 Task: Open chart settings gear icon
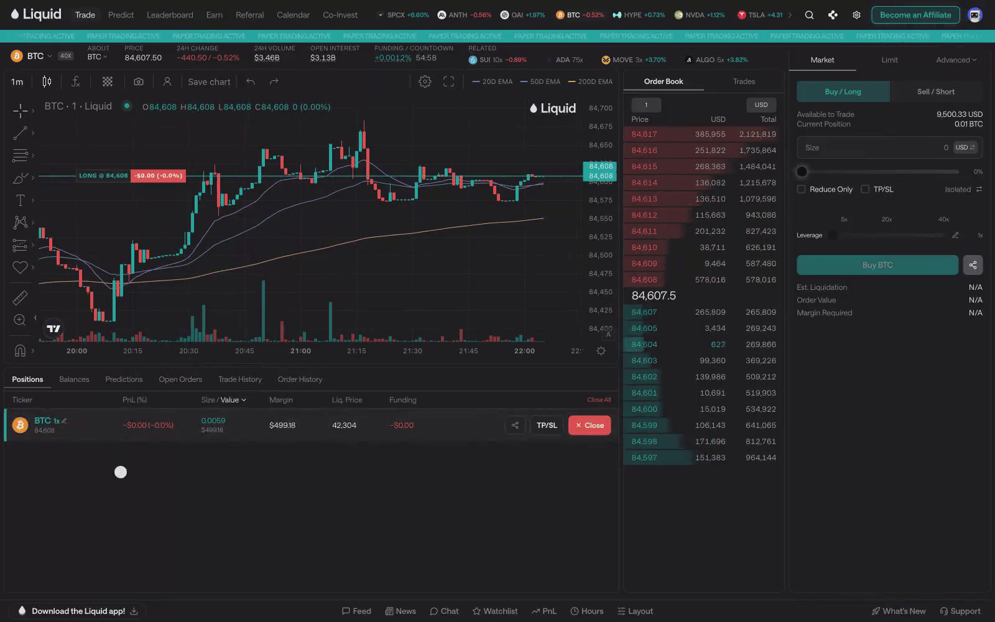pos(425,81)
